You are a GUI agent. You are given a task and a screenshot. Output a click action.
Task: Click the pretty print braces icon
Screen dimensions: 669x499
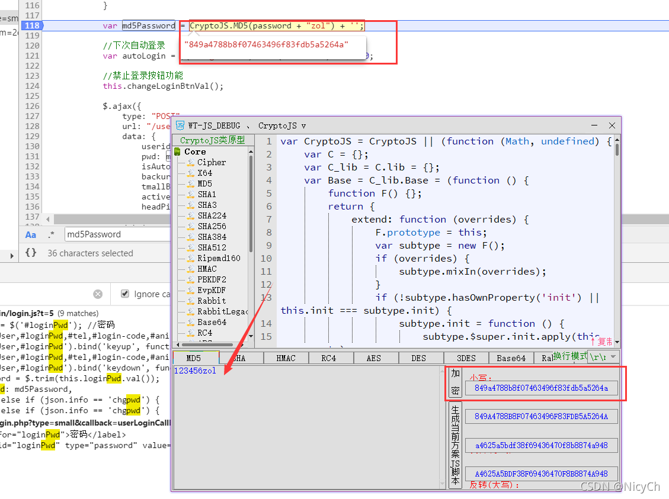pos(31,253)
